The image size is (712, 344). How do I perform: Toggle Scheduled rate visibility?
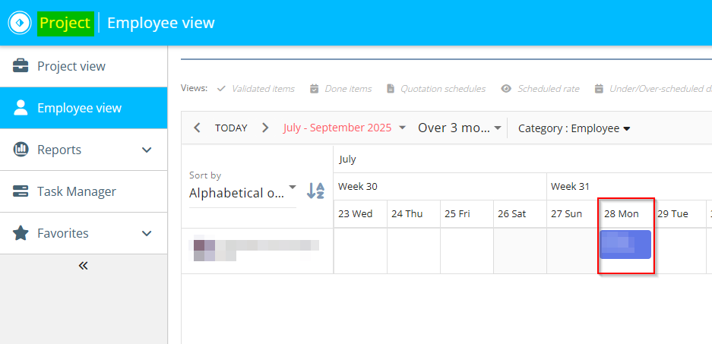tap(540, 89)
